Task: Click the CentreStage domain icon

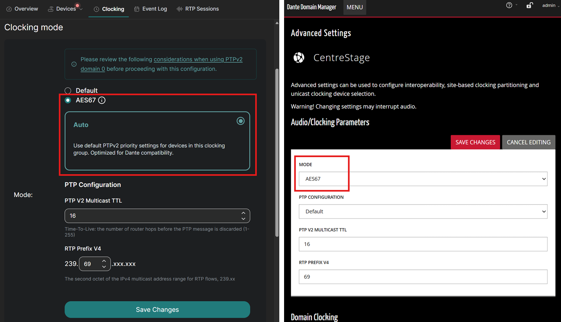Action: [x=299, y=58]
